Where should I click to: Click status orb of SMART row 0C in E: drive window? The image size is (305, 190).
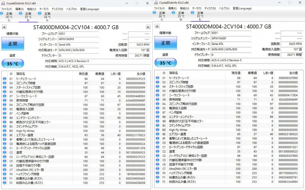click(157, 108)
